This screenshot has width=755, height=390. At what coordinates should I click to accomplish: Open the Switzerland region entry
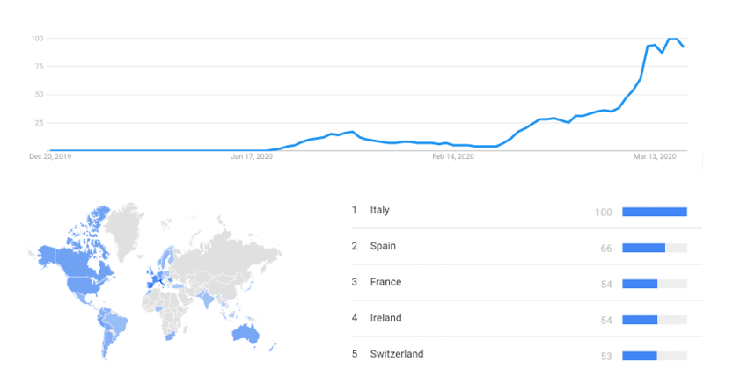[x=396, y=355]
